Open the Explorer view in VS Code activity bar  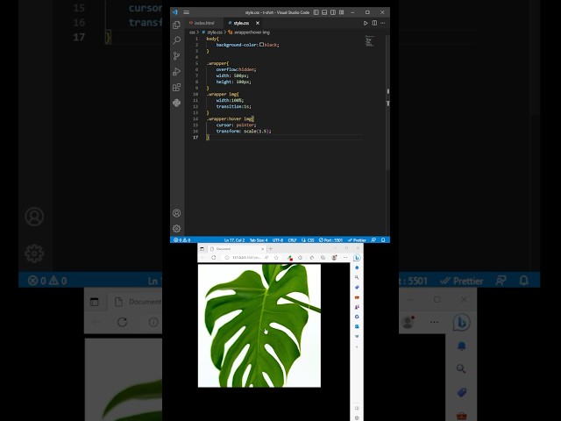pyautogui.click(x=176, y=25)
